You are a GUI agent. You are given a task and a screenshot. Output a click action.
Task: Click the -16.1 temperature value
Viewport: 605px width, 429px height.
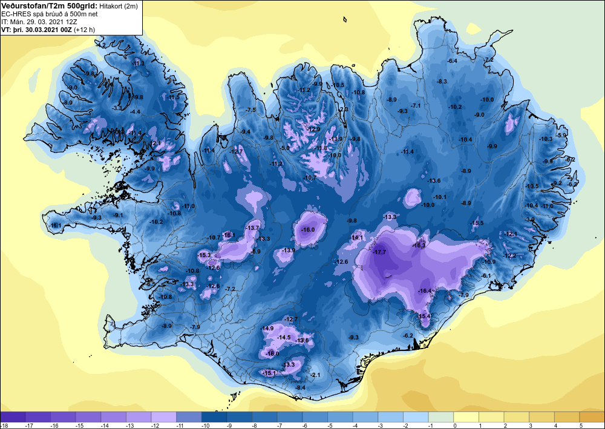(229, 235)
